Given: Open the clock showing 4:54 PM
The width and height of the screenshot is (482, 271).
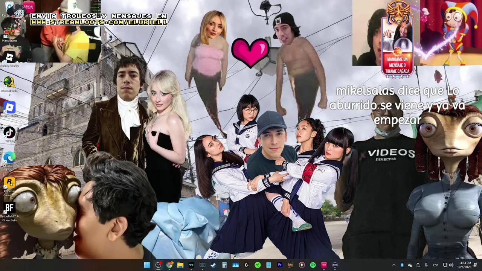Looking at the screenshot, I should (464, 265).
